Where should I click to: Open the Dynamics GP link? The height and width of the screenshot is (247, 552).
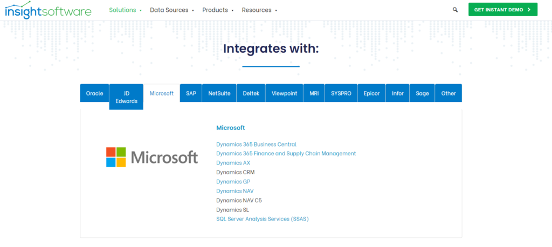point(233,182)
